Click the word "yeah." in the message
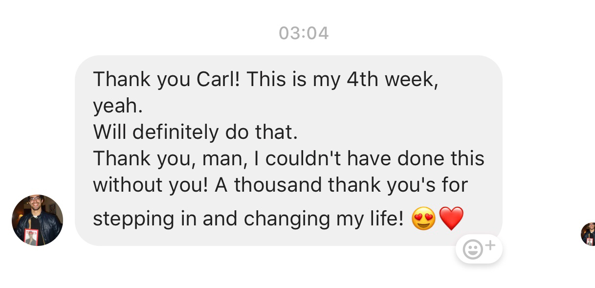 pyautogui.click(x=118, y=106)
